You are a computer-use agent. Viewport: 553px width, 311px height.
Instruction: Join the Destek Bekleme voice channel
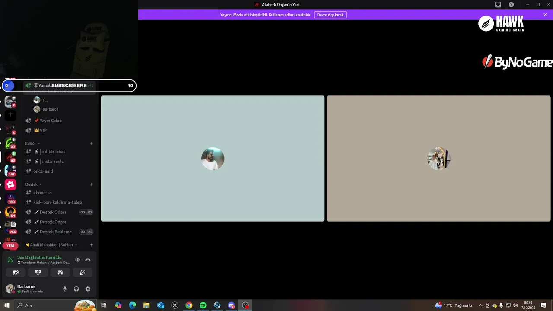pyautogui.click(x=60, y=232)
